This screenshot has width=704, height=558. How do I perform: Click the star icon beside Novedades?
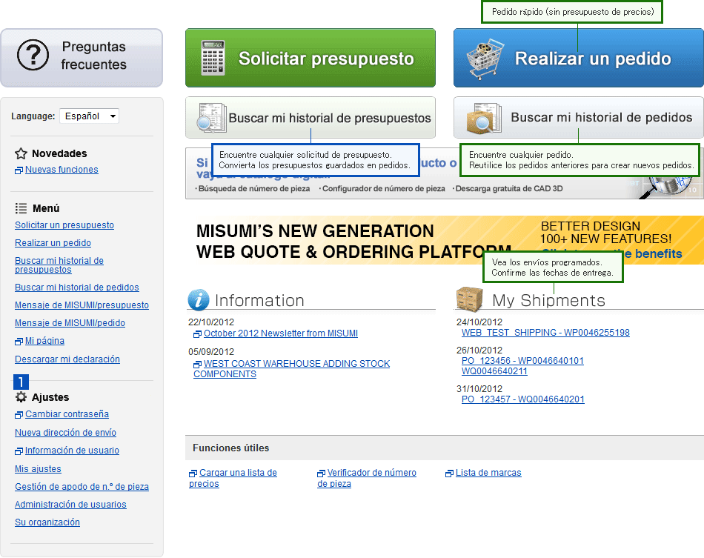click(21, 154)
